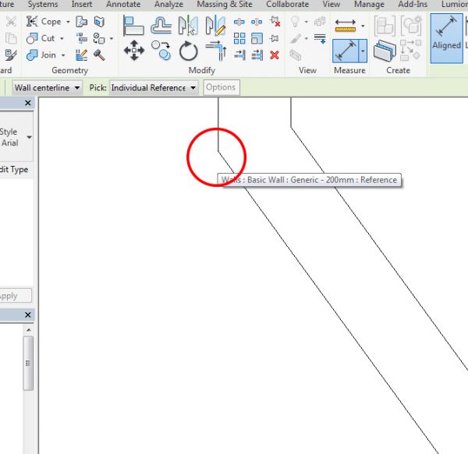This screenshot has height=454, width=468.
Task: Select the Demolish hammer tool
Action: 100,55
